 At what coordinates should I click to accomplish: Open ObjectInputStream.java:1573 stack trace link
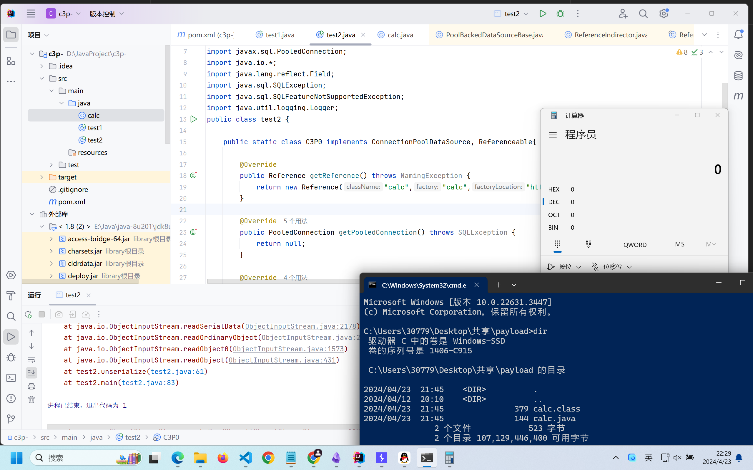[288, 349]
